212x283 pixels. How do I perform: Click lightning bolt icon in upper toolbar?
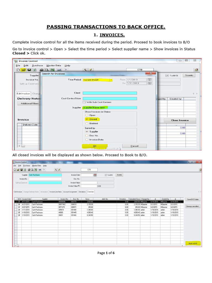[x=91, y=70]
